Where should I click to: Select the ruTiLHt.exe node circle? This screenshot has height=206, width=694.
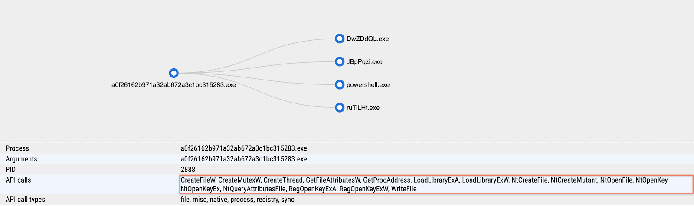(340, 107)
